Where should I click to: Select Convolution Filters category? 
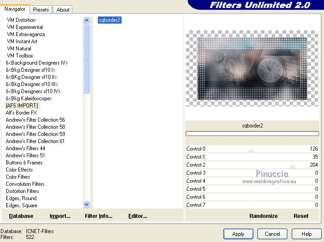pyautogui.click(x=25, y=184)
